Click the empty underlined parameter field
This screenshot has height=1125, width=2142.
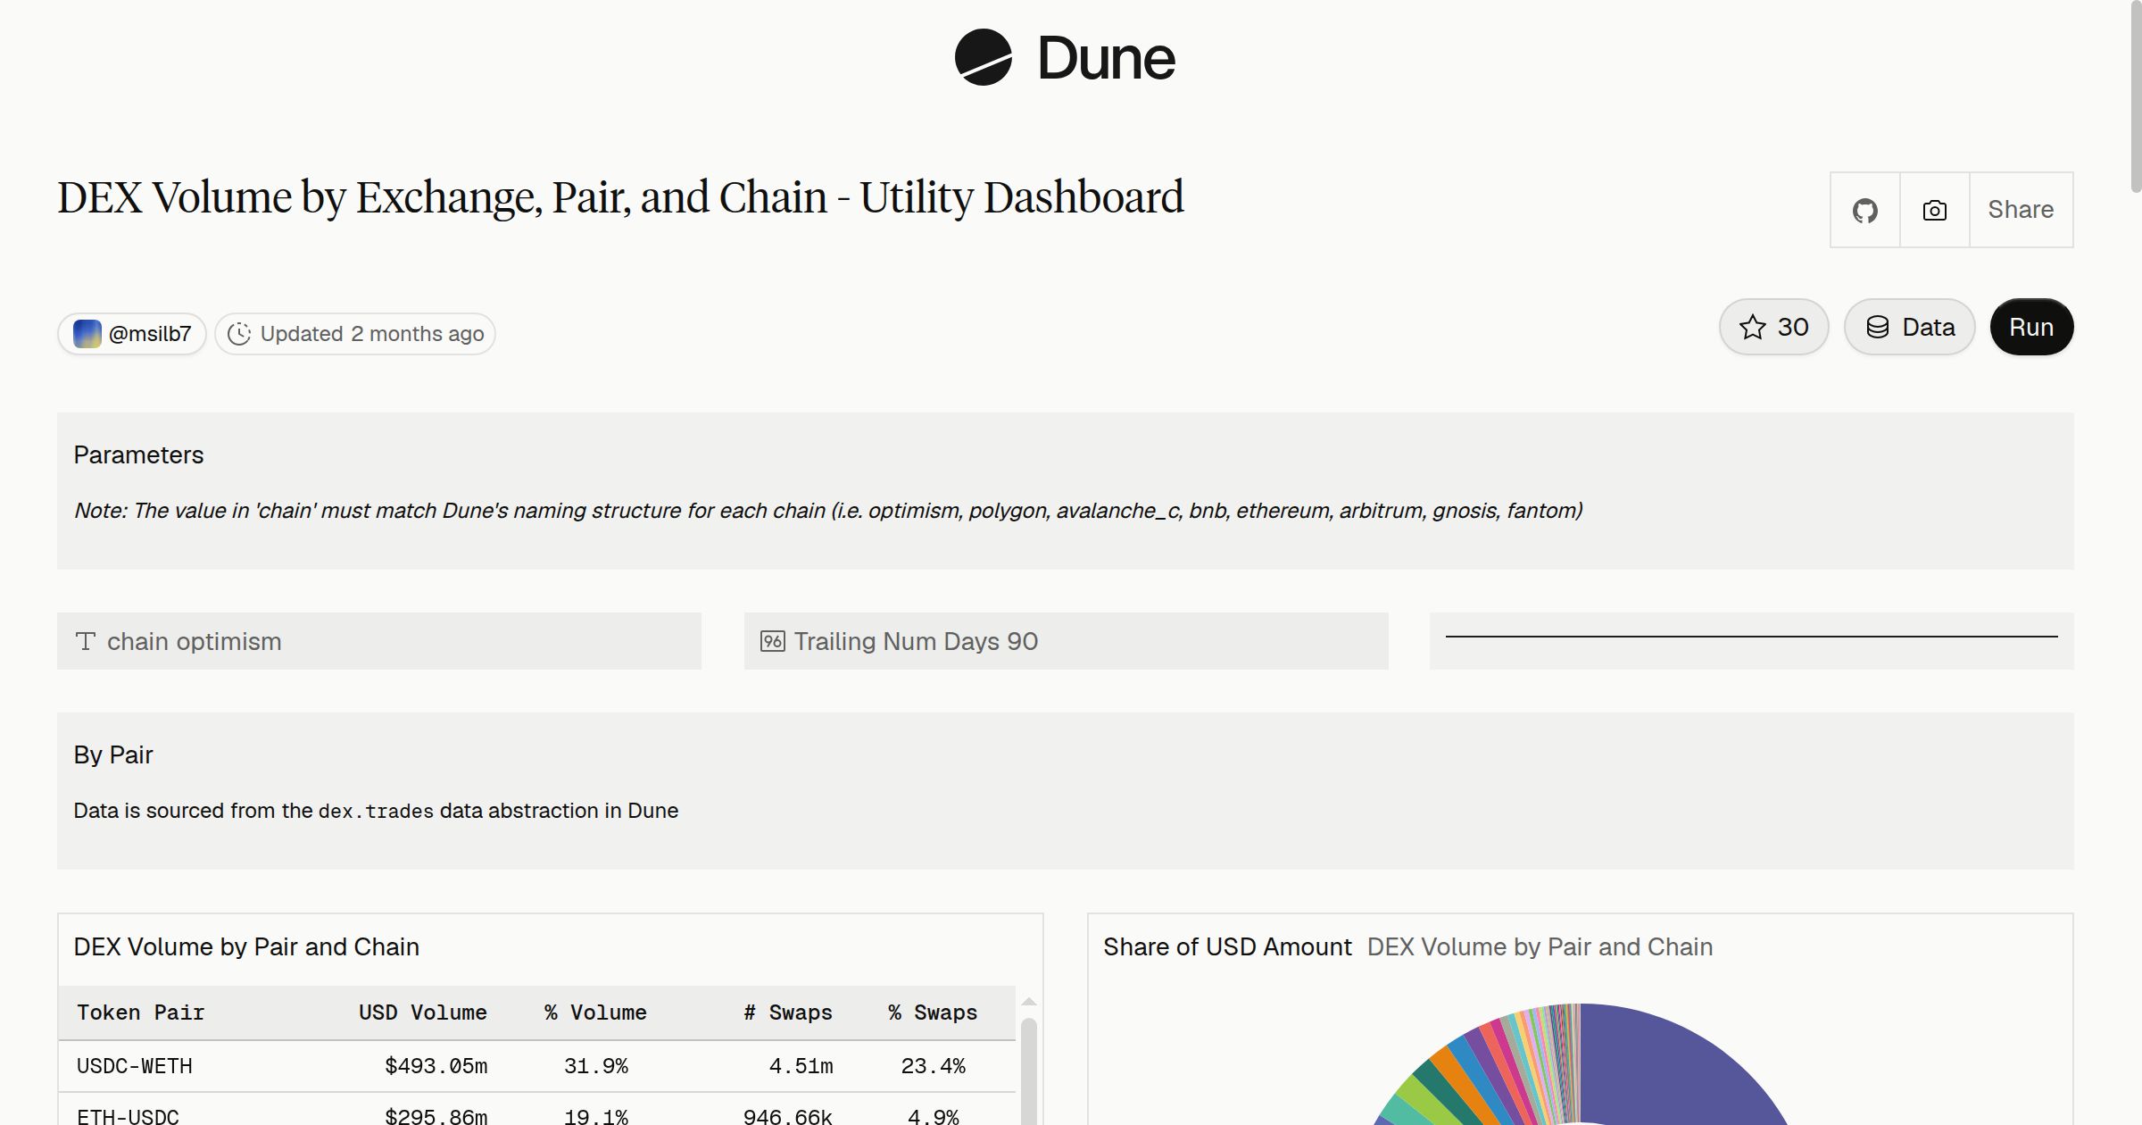(1752, 641)
